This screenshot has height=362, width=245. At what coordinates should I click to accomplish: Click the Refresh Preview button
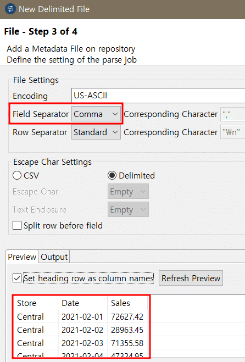coord(191,278)
